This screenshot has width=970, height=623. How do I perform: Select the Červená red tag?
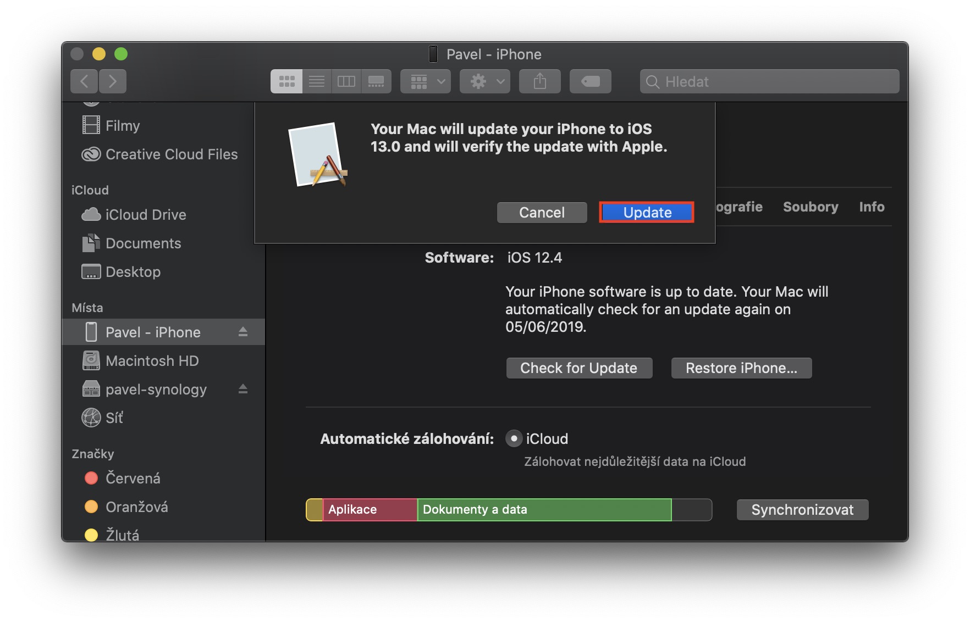pyautogui.click(x=164, y=479)
